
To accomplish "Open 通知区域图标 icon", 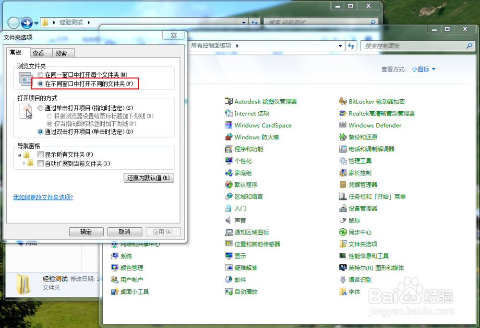I will [228, 232].
